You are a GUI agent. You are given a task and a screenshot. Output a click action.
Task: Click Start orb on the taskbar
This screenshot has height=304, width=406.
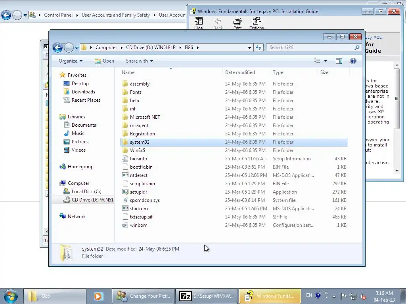pyautogui.click(x=11, y=296)
